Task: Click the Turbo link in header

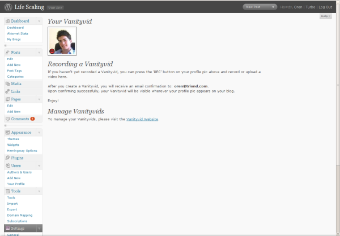Action: pyautogui.click(x=311, y=7)
